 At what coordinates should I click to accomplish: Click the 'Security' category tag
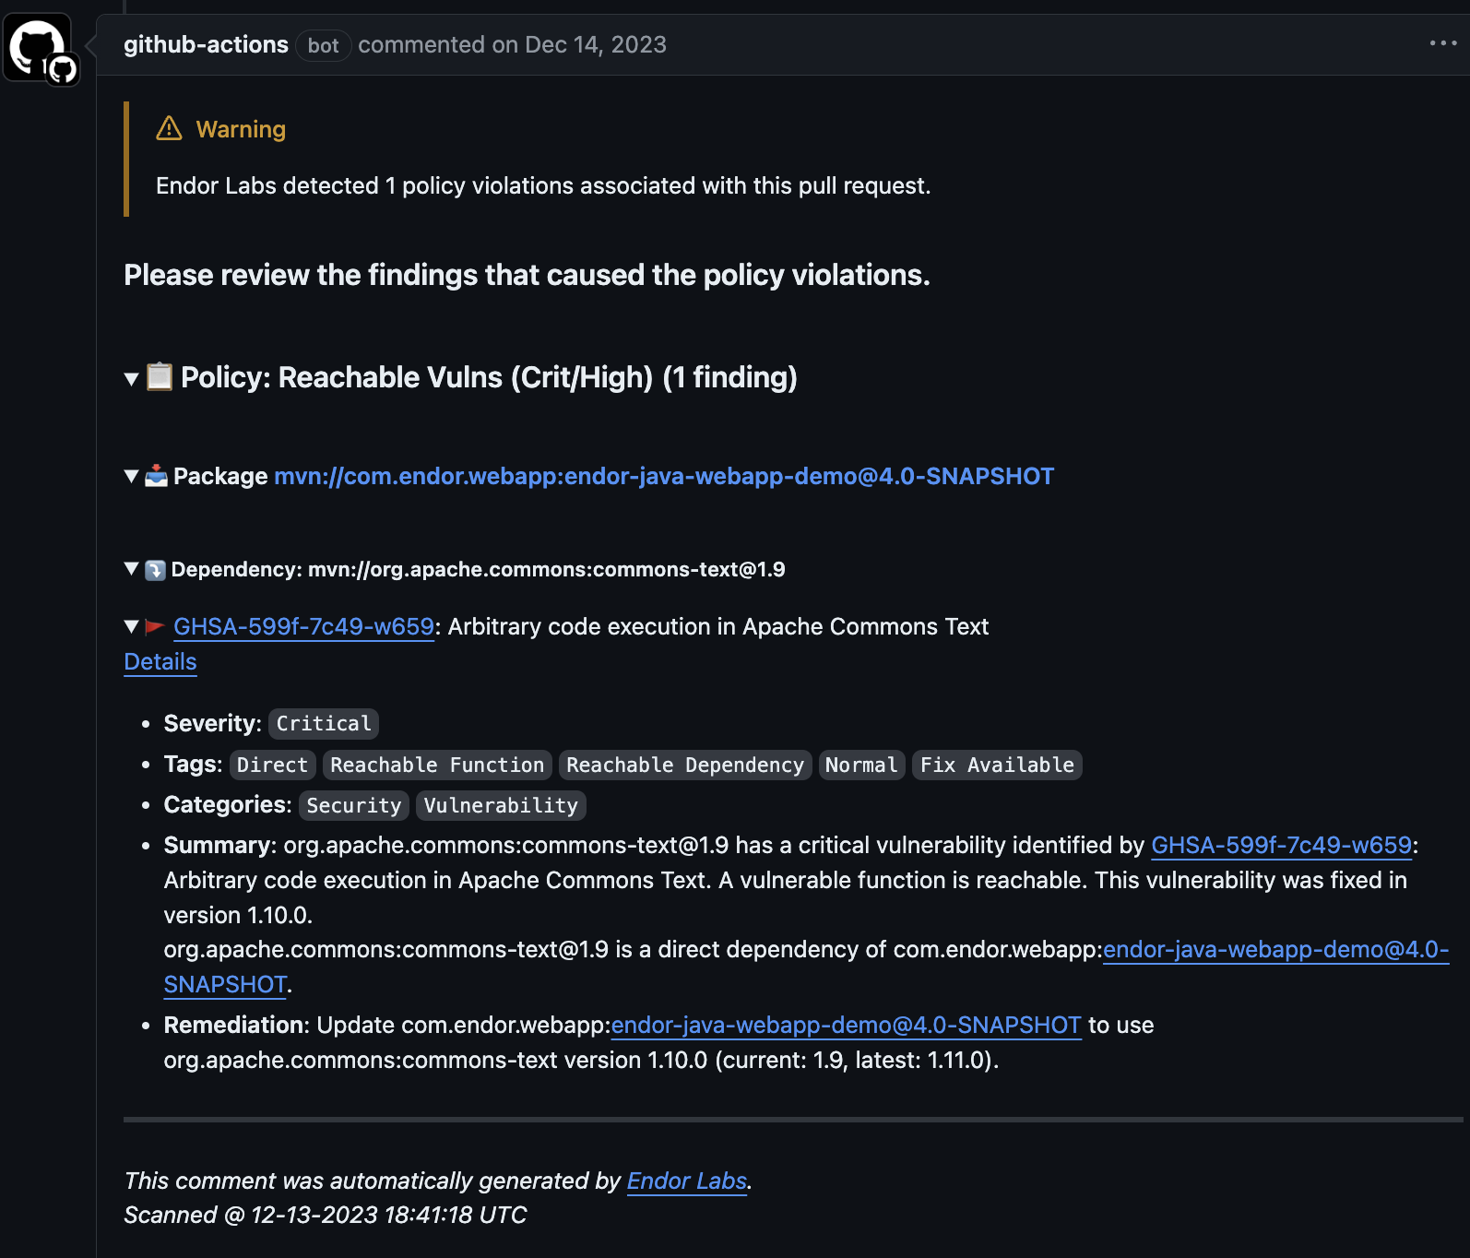354,805
